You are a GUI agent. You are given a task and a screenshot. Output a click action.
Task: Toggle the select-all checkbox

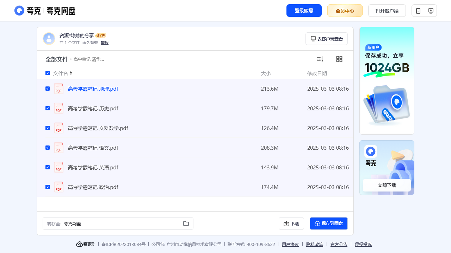coord(48,73)
